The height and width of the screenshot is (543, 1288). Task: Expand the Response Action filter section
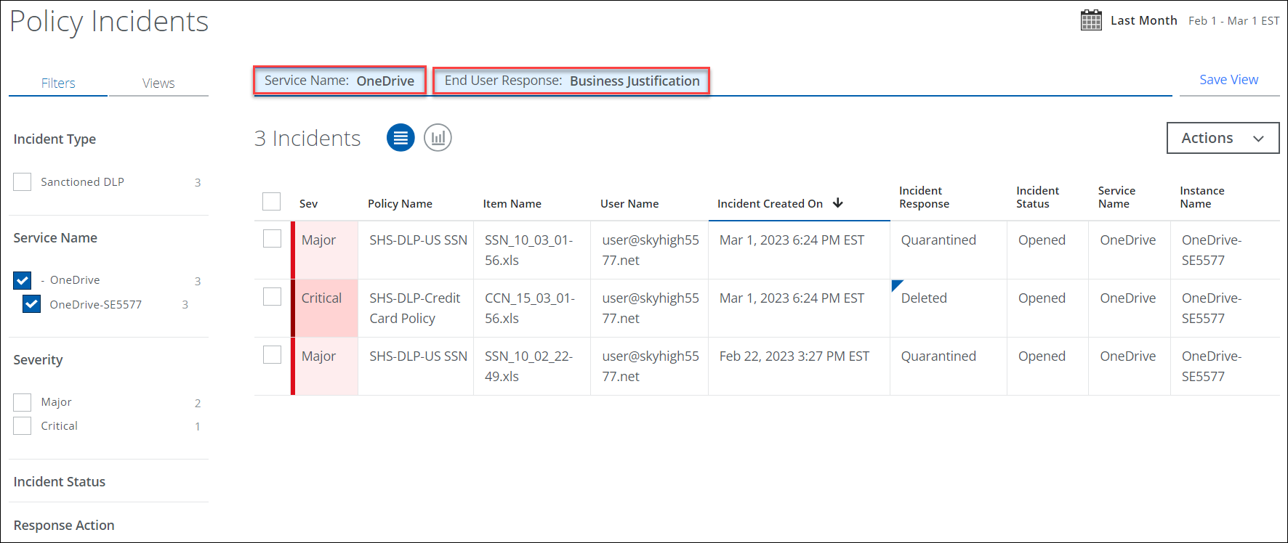(x=64, y=525)
